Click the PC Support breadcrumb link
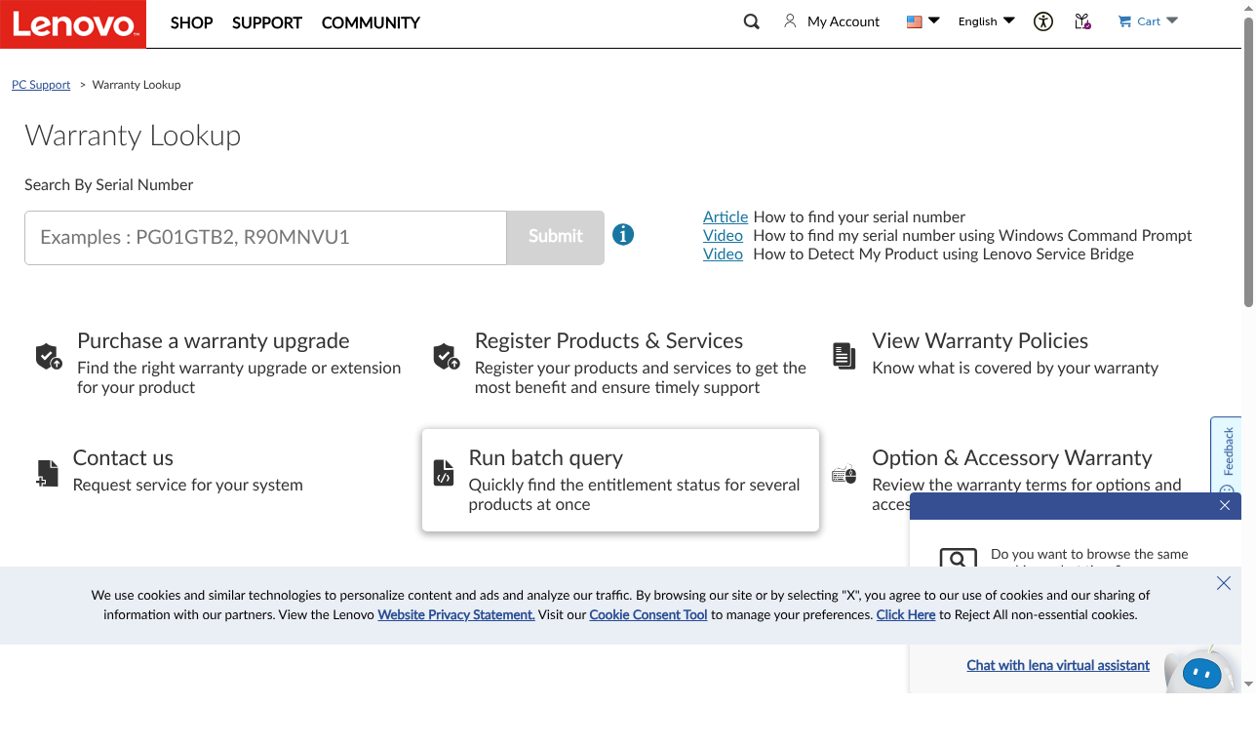 coord(41,85)
